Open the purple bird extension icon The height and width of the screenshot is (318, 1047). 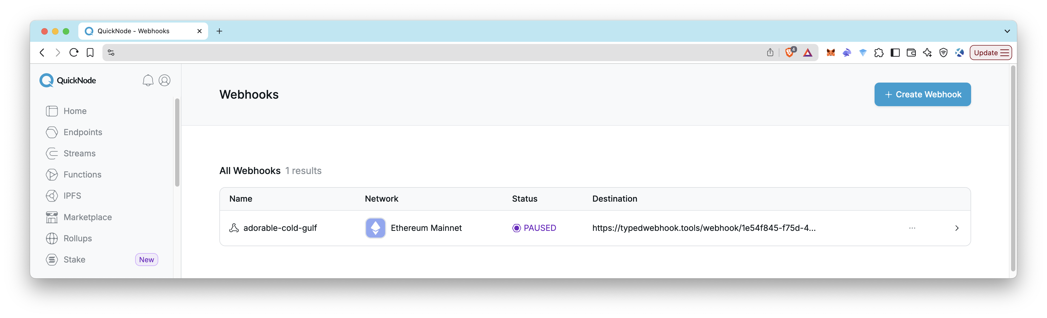pos(847,52)
